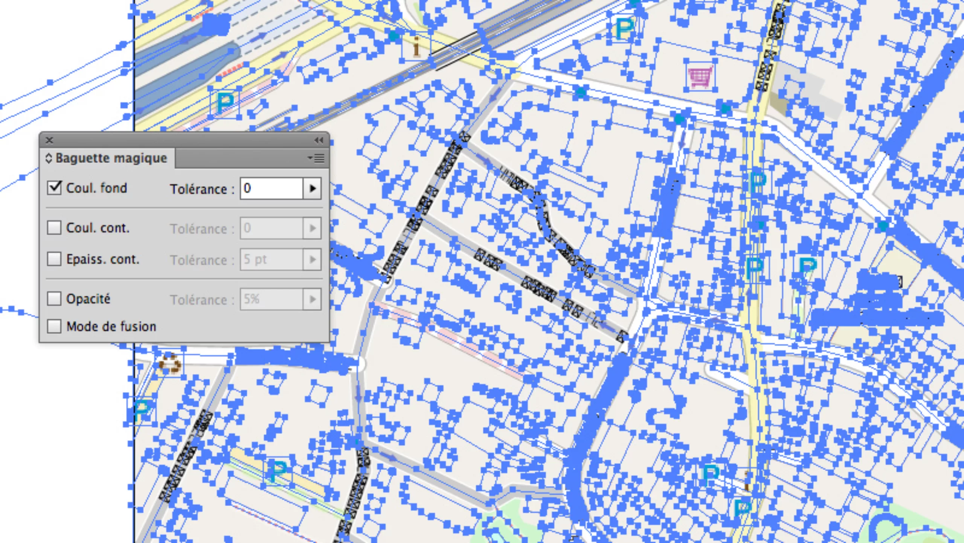Enable the Coul. cont. checkbox
The height and width of the screenshot is (543, 964).
(54, 228)
